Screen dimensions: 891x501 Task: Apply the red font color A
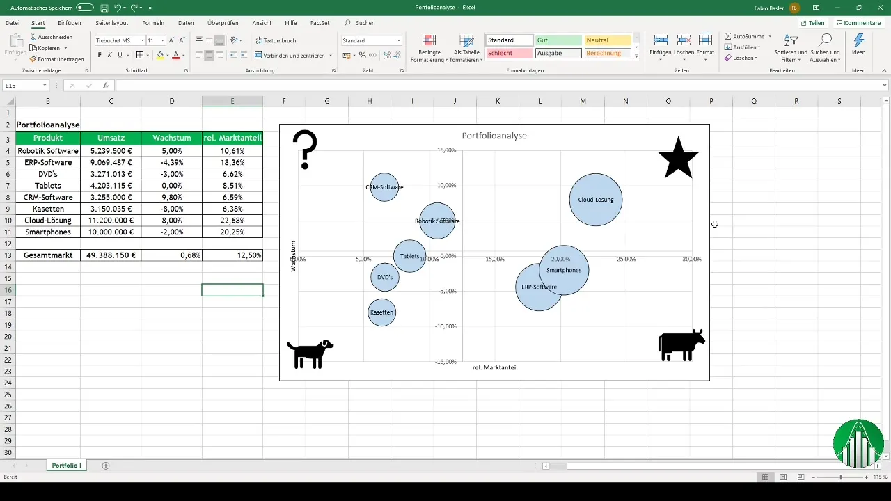click(x=175, y=55)
